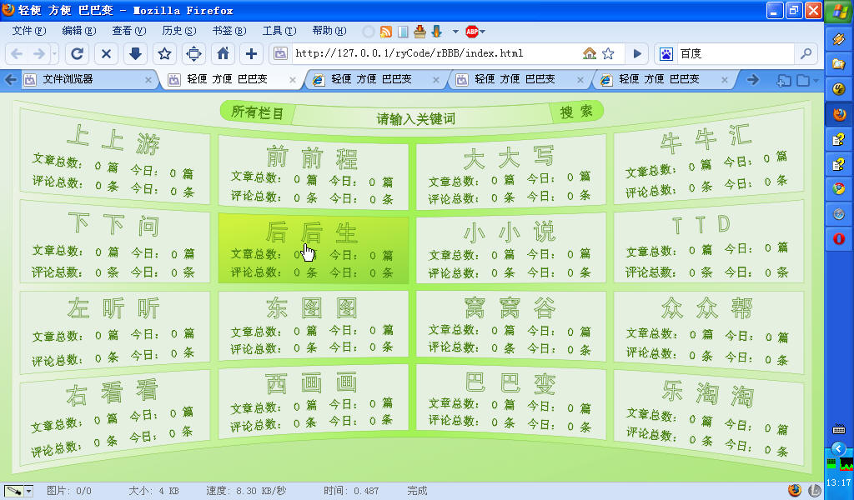Click the download-box icon in menu bar

click(419, 32)
